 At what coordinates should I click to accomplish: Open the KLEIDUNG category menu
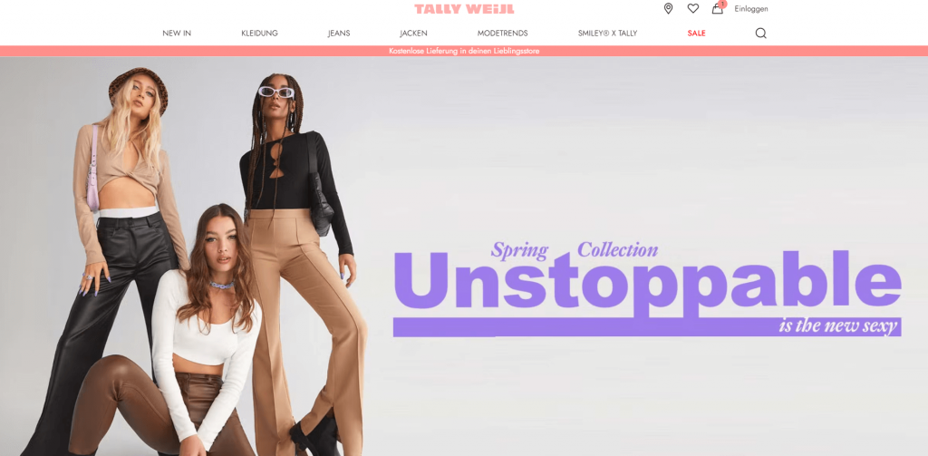[x=259, y=34]
